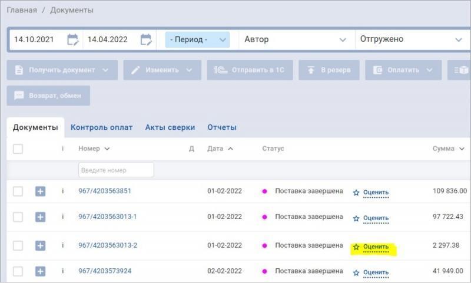Click the Введите номер filter field
The width and height of the screenshot is (471, 283).
click(115, 170)
